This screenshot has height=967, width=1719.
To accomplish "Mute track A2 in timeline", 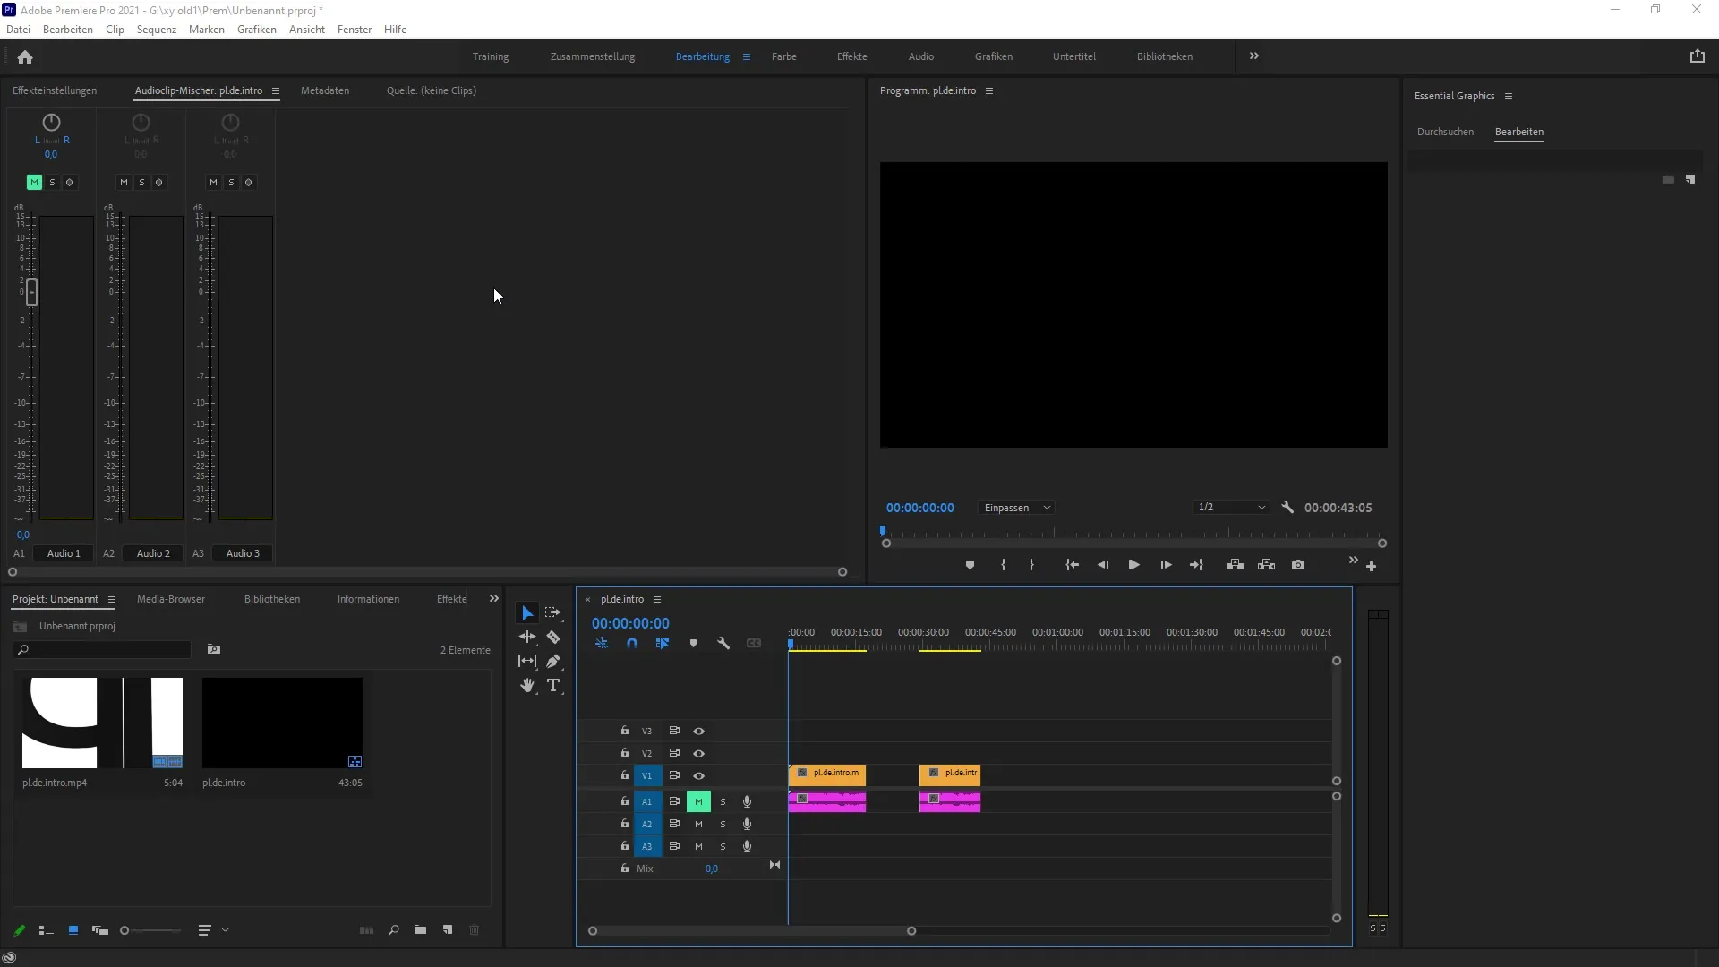I will [x=698, y=825].
